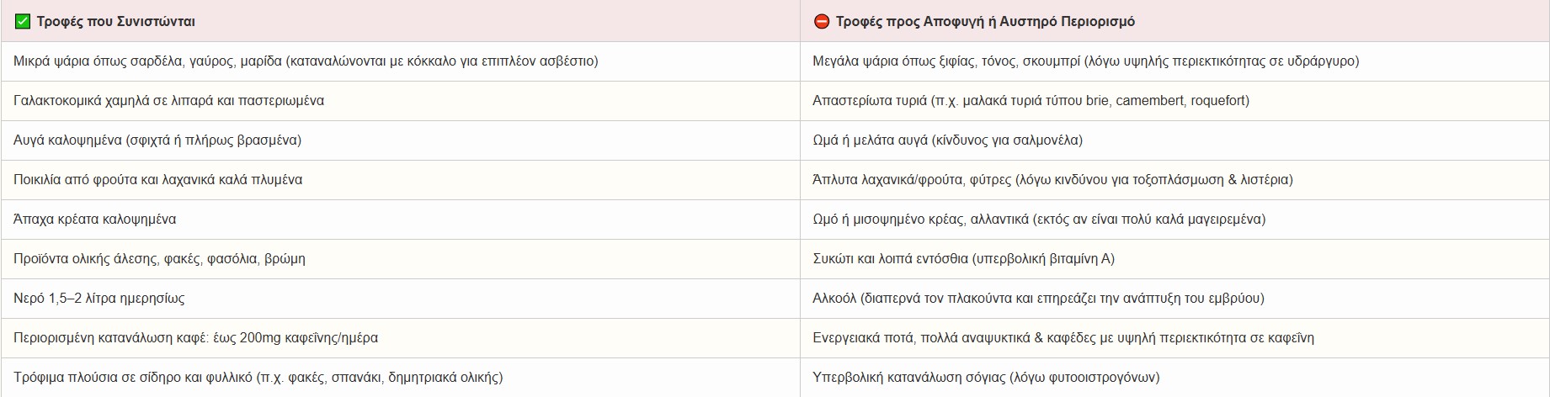This screenshot has width=1550, height=397.
Task: Select the large fish swordfish mercury cell
Action: tap(1085, 61)
